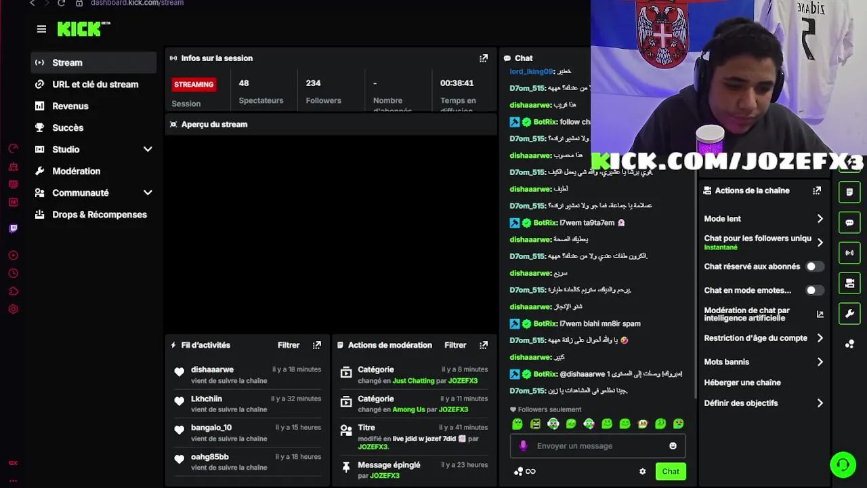Click the Kick logo

[x=83, y=28]
